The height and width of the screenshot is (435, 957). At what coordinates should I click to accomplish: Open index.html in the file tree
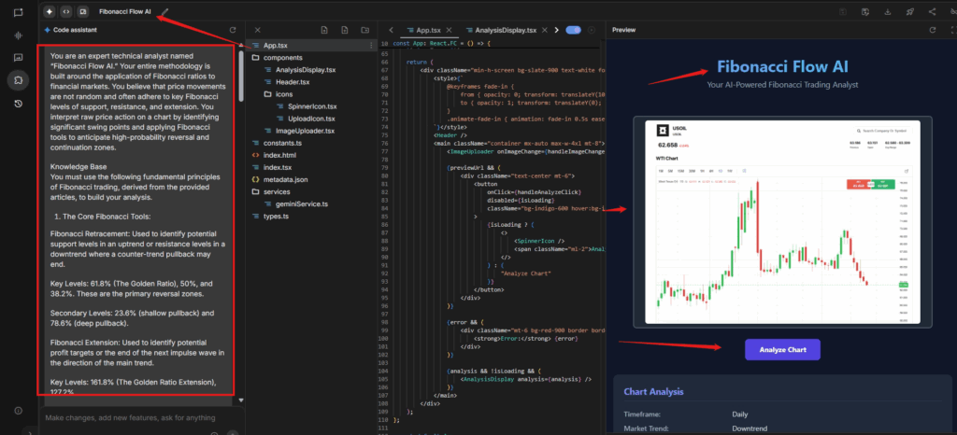coord(279,155)
